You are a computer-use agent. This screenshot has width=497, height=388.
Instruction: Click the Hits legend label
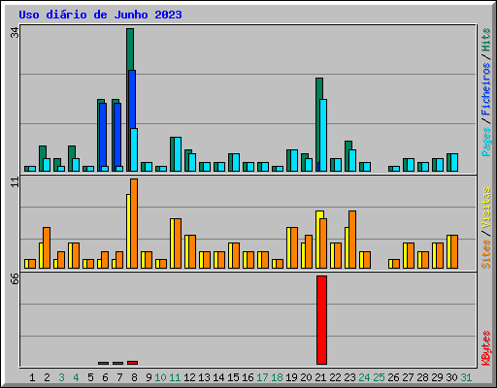point(485,40)
